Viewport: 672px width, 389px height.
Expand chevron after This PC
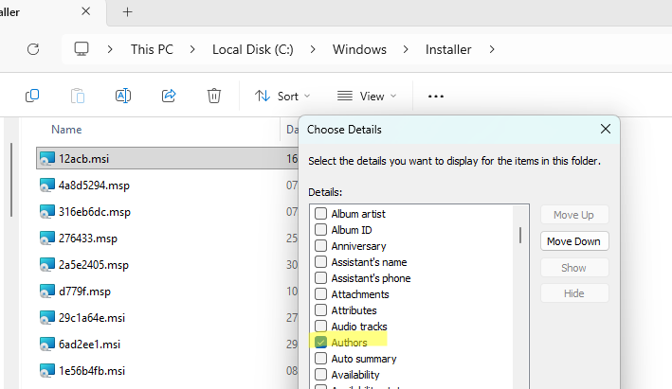(192, 49)
